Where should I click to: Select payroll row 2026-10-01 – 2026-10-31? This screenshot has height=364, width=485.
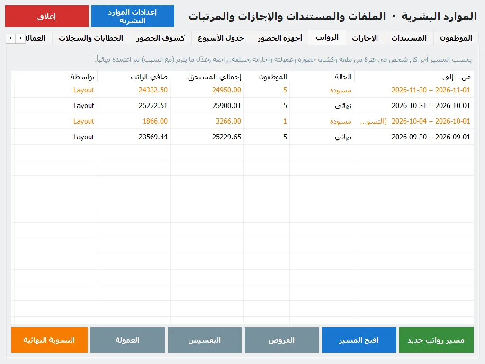[x=242, y=106]
